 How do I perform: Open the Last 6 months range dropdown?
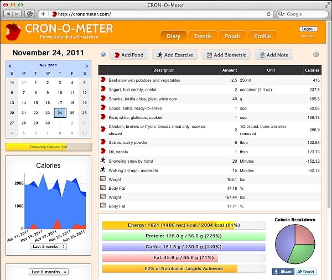49,272
